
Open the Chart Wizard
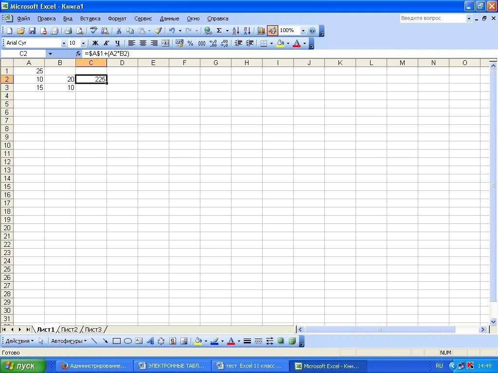tap(261, 30)
